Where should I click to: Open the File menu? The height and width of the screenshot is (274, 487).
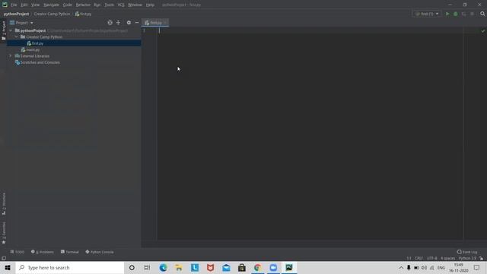point(14,5)
